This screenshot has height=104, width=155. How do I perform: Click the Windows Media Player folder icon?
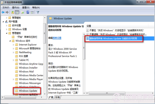[16, 79]
